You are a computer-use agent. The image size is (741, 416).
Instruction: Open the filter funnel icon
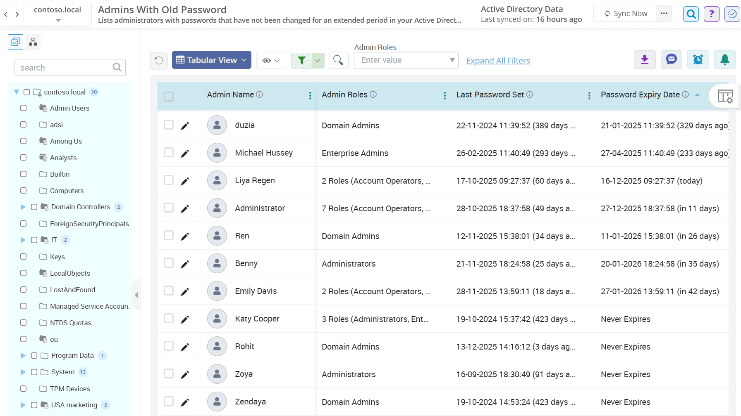302,60
